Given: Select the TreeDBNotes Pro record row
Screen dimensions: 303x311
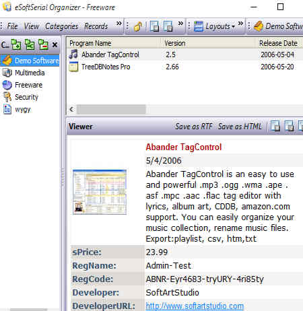Looking at the screenshot, I should tap(184, 67).
